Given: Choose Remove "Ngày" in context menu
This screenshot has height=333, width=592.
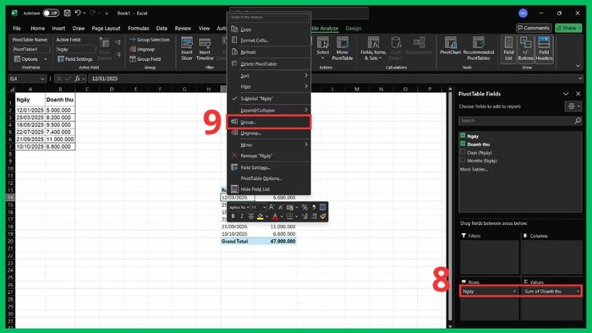Looking at the screenshot, I should 269,156.
